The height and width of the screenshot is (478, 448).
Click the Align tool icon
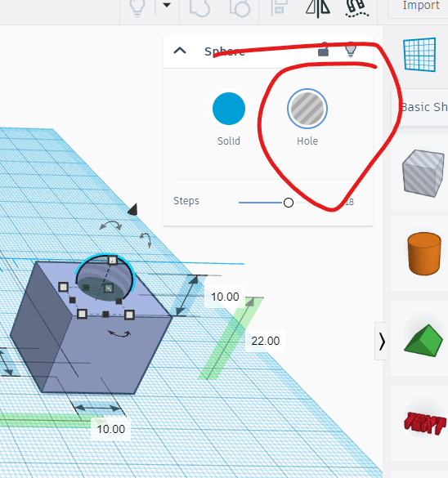coord(279,7)
